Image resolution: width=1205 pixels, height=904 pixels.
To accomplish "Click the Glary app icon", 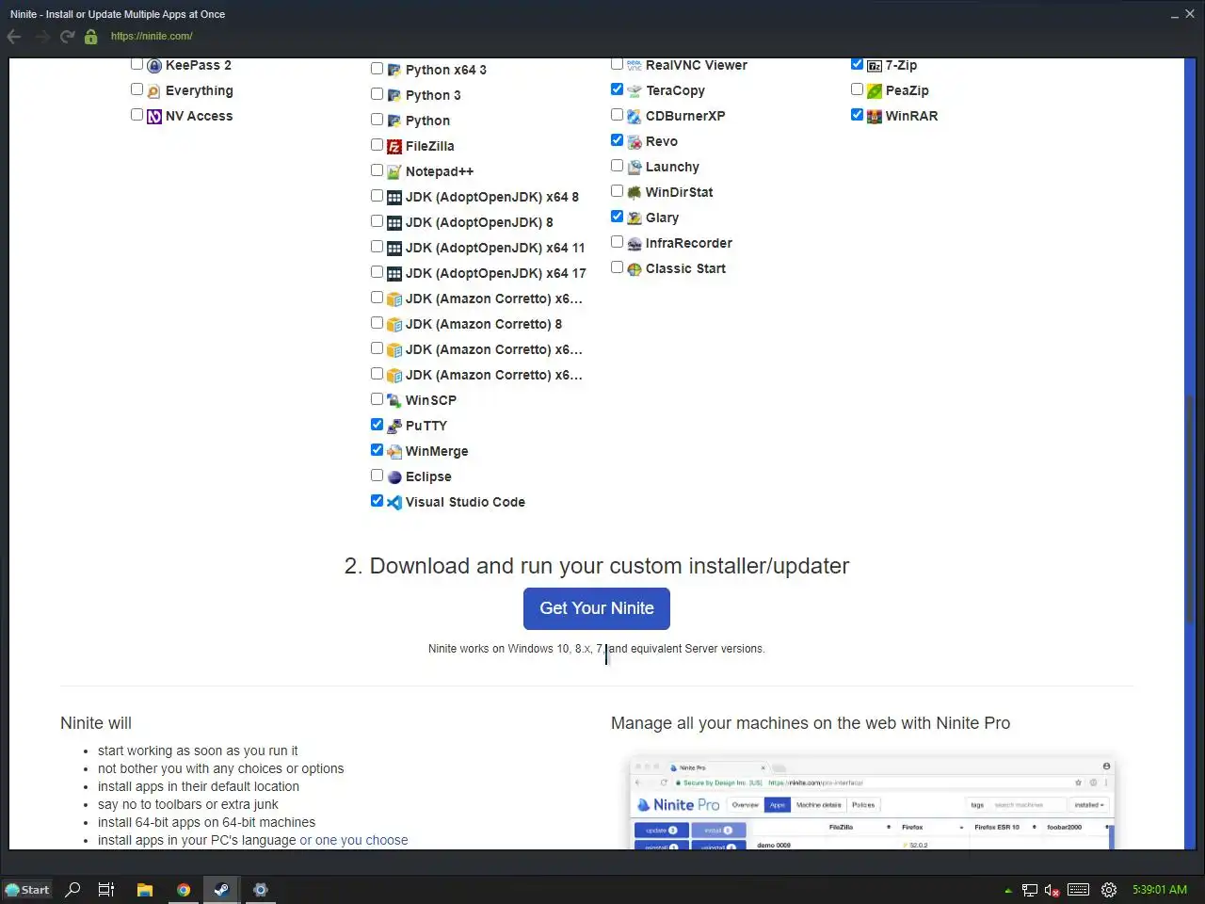I will (635, 218).
